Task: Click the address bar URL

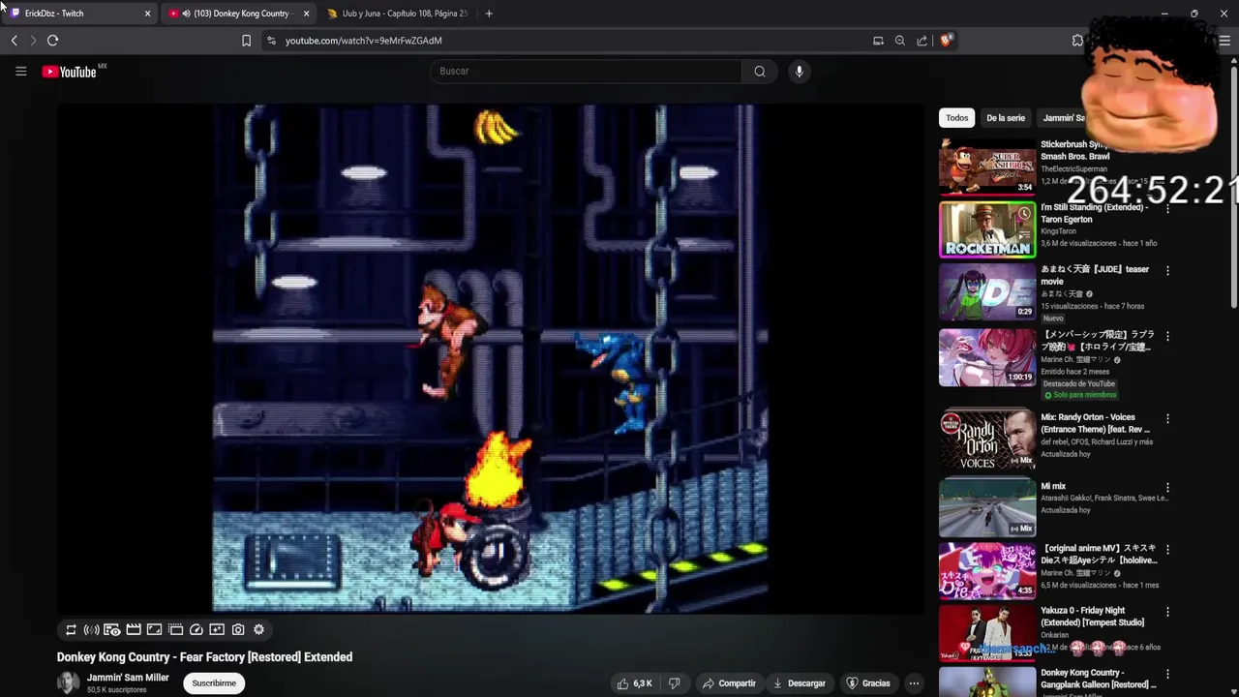Action: click(363, 41)
